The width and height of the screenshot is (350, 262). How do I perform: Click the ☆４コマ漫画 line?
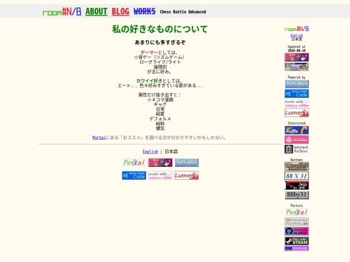click(x=160, y=100)
